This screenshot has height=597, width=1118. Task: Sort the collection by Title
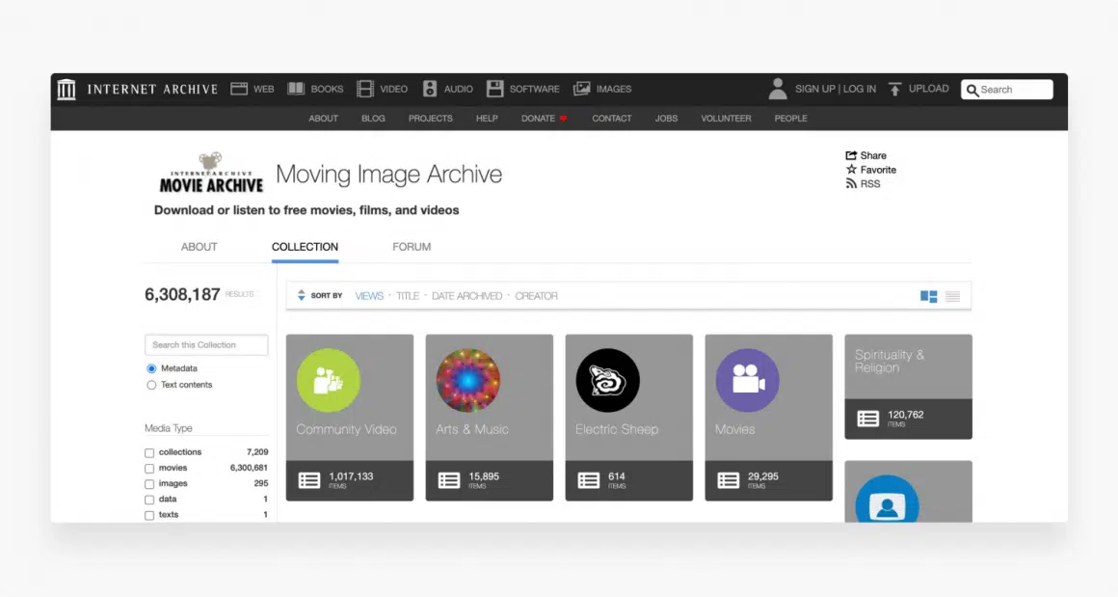pyautogui.click(x=408, y=296)
